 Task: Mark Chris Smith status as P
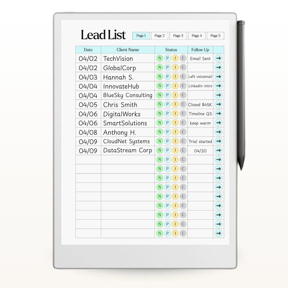167,104
